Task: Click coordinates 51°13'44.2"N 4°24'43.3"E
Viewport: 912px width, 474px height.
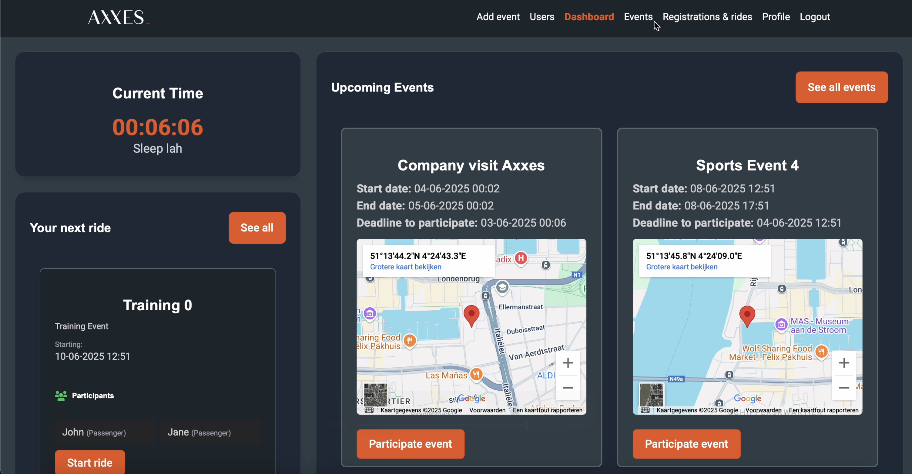Action: [418, 255]
